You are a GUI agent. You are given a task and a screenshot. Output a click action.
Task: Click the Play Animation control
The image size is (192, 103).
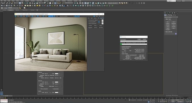pos(162,100)
